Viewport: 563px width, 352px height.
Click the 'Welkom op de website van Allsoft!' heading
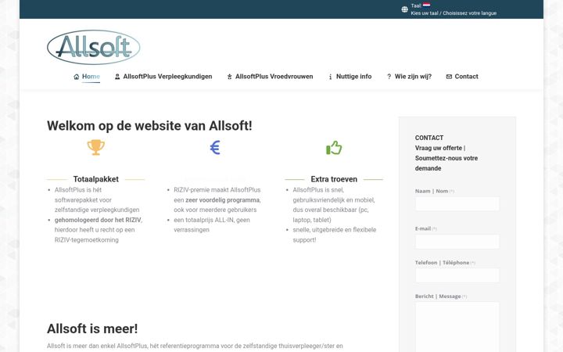tap(149, 126)
